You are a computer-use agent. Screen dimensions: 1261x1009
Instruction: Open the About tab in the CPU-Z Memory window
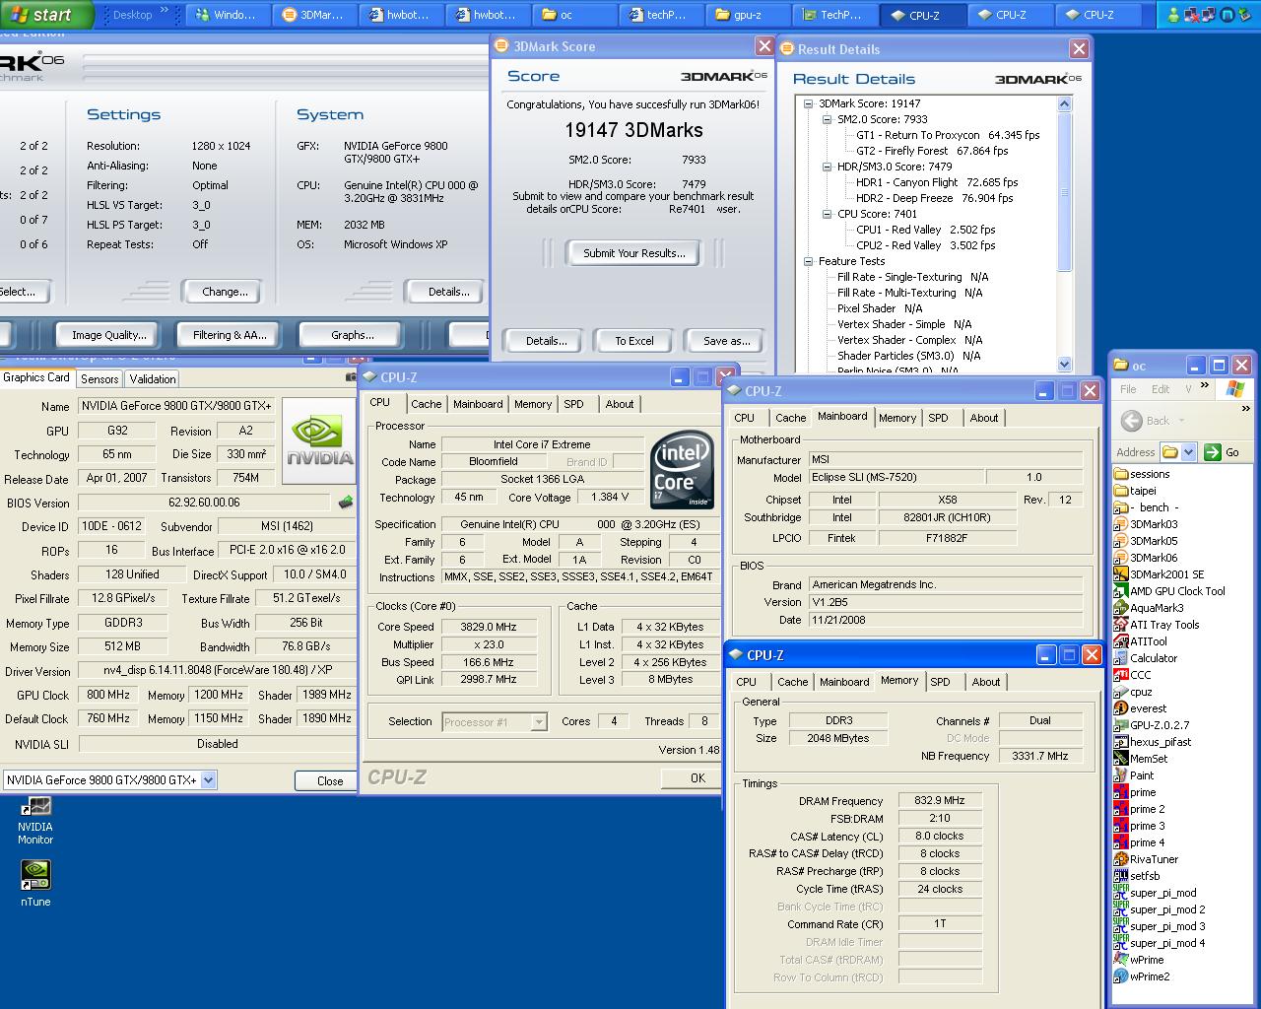(985, 682)
